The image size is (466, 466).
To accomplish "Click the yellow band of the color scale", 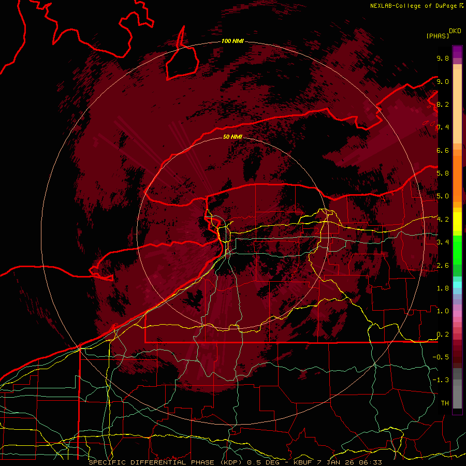I will pyautogui.click(x=457, y=222).
